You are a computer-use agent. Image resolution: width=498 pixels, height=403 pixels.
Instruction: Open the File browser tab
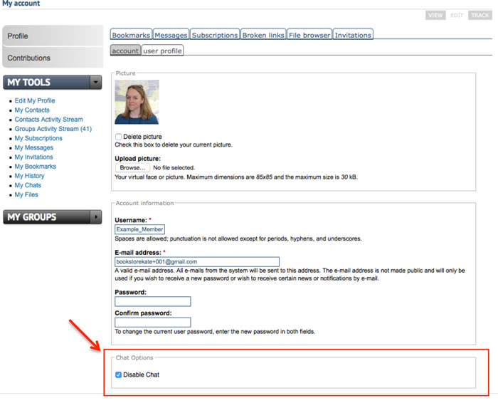click(309, 35)
